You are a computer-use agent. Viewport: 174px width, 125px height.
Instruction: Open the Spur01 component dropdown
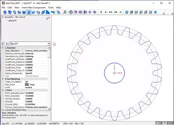pyautogui.click(x=49, y=44)
